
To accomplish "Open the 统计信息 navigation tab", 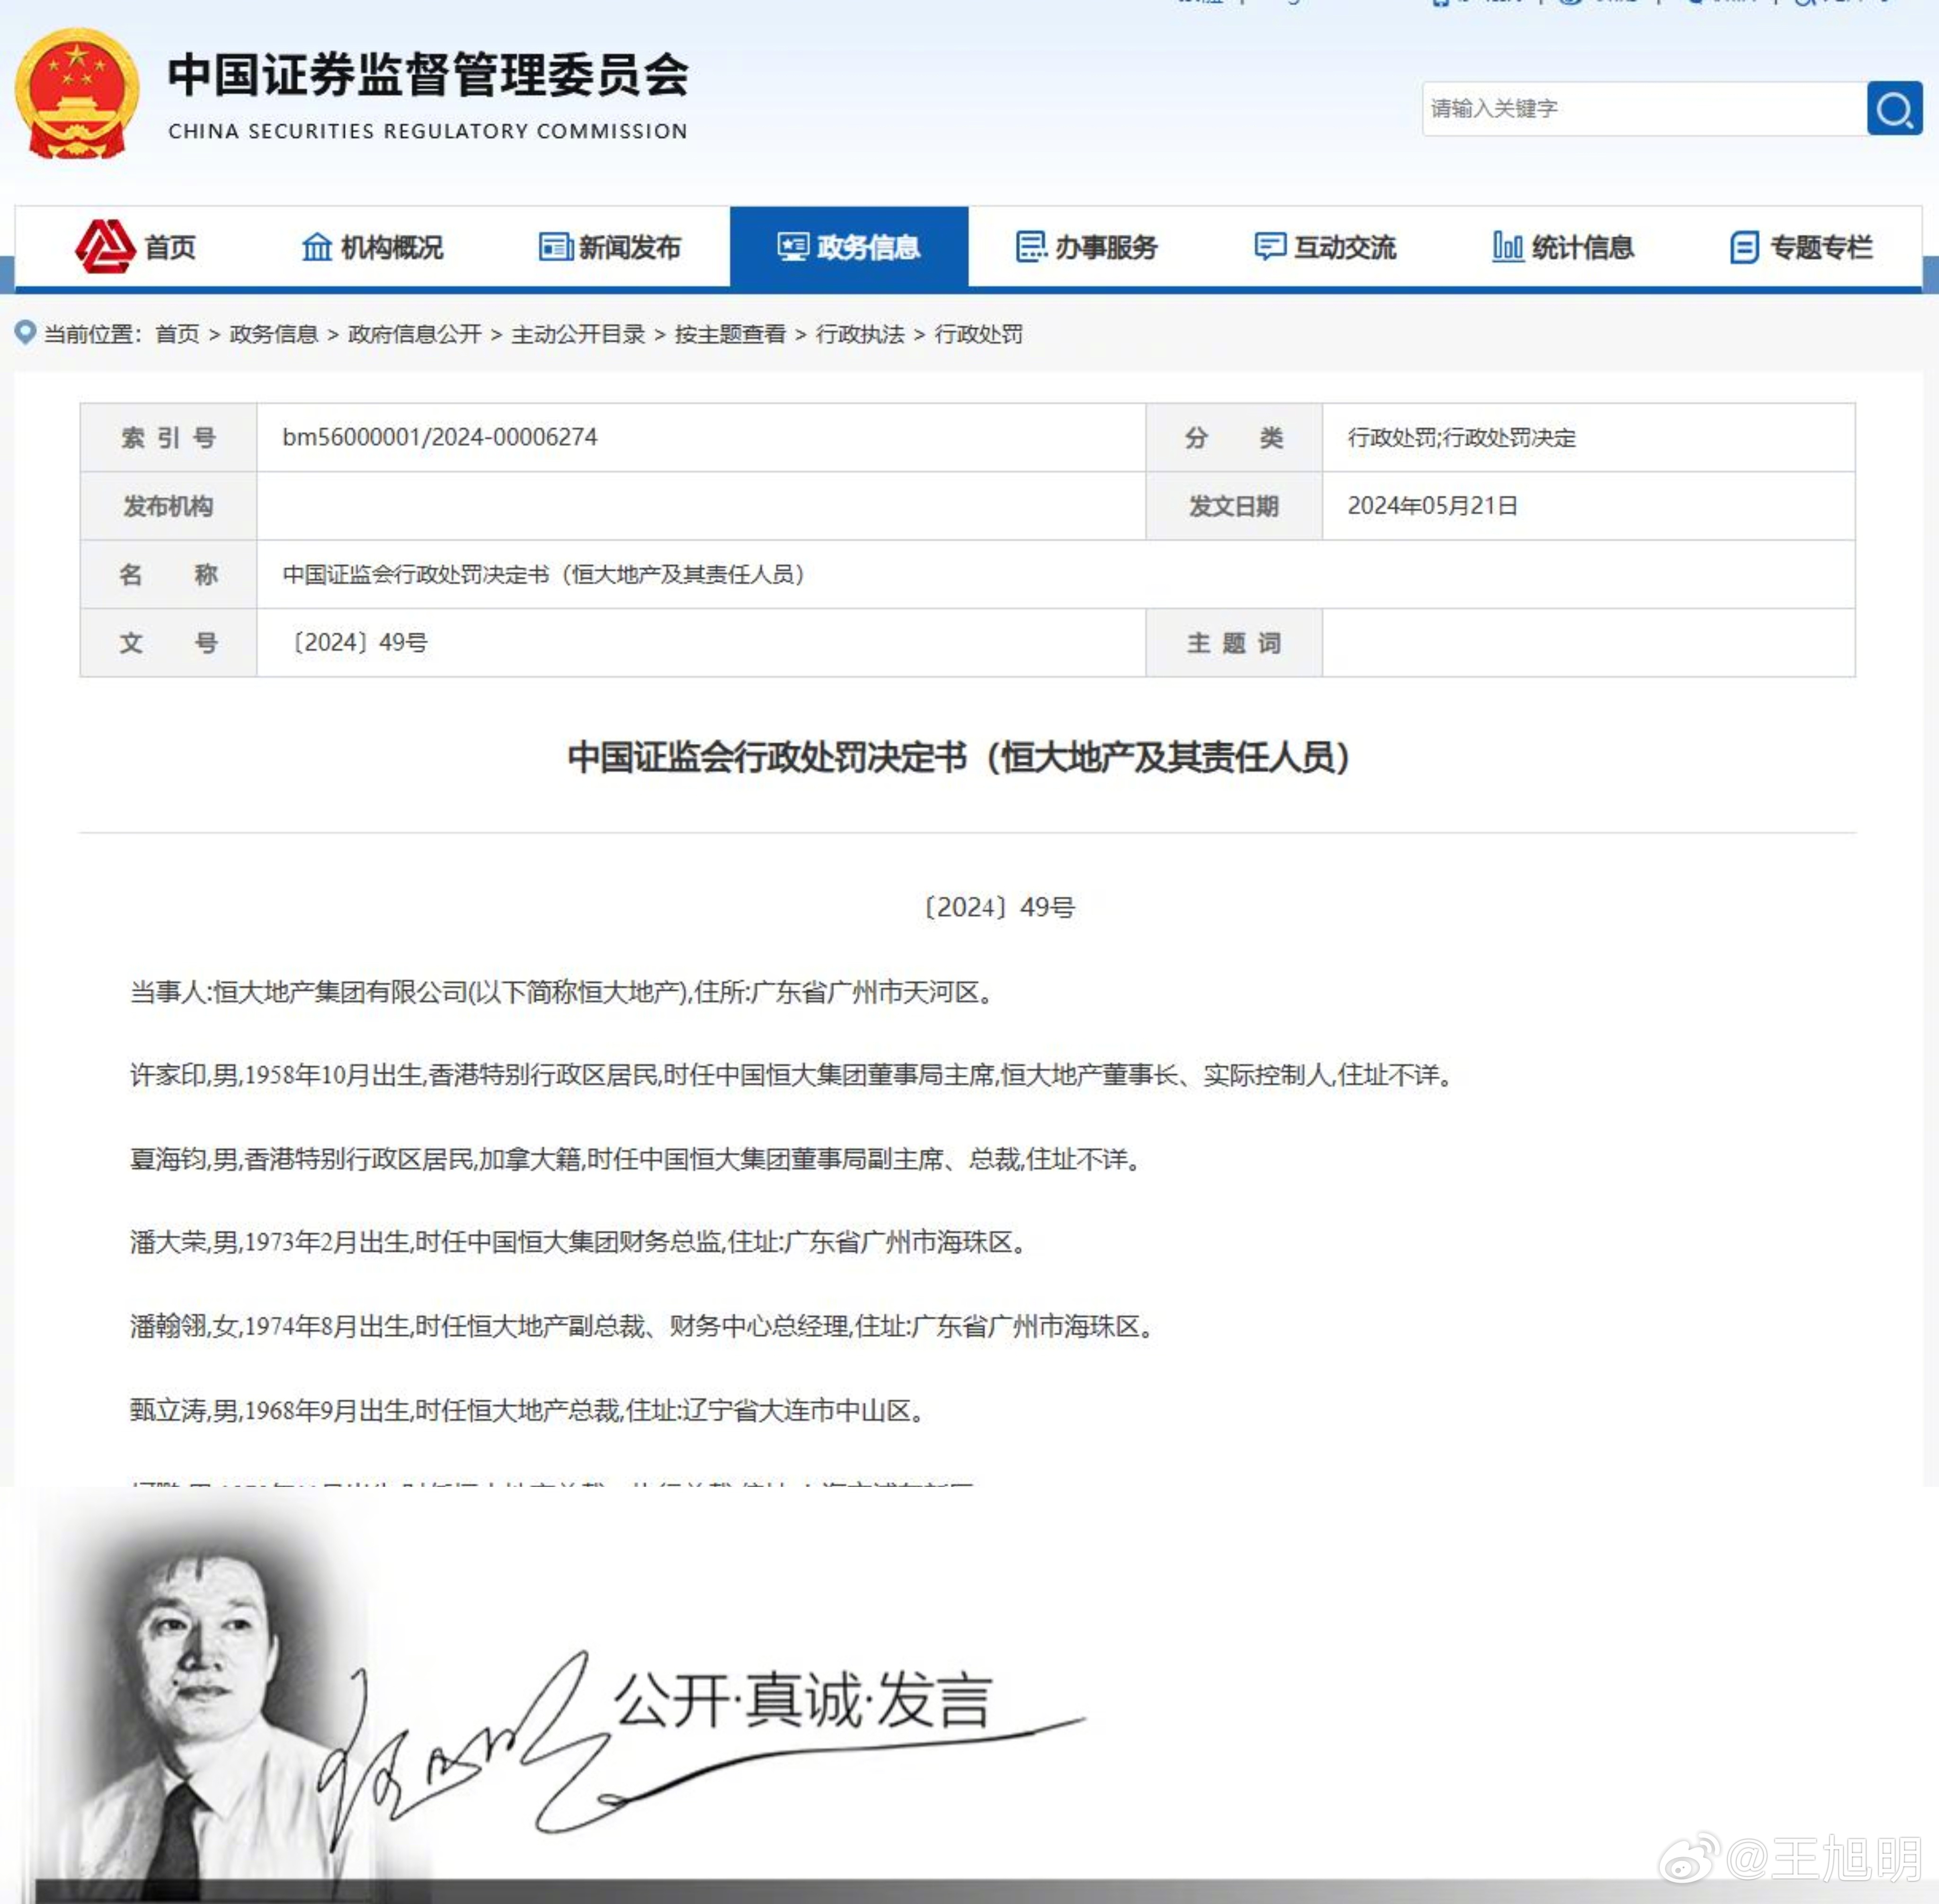I will pyautogui.click(x=1563, y=246).
